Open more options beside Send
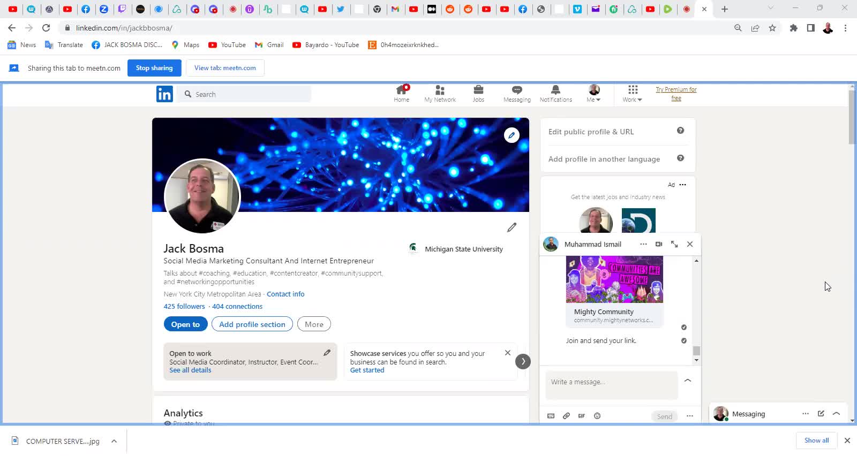Screen dimensions: 857x456 690,416
